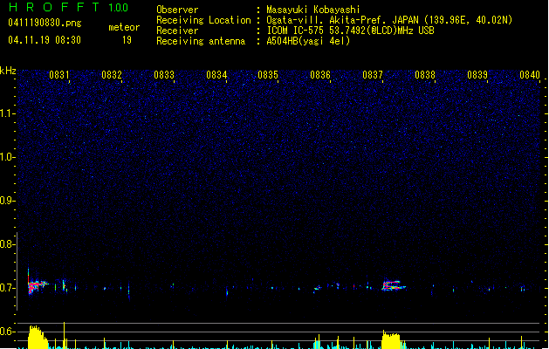The image size is (549, 349).
Task: Click the 1.0 kHz axis label
Action: pos(7,157)
